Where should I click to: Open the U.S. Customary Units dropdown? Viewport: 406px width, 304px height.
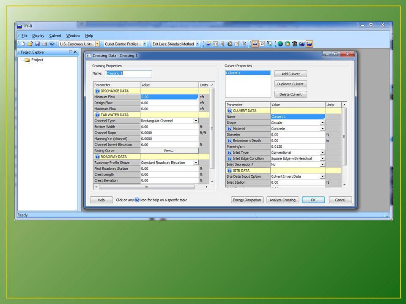pyautogui.click(x=97, y=44)
